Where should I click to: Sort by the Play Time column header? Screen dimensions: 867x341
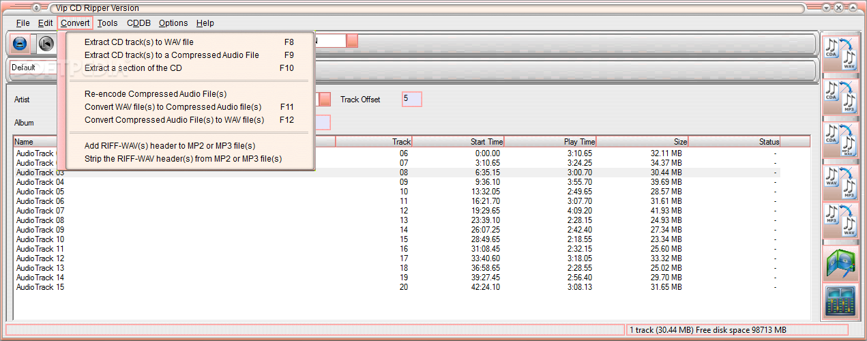(x=550, y=142)
